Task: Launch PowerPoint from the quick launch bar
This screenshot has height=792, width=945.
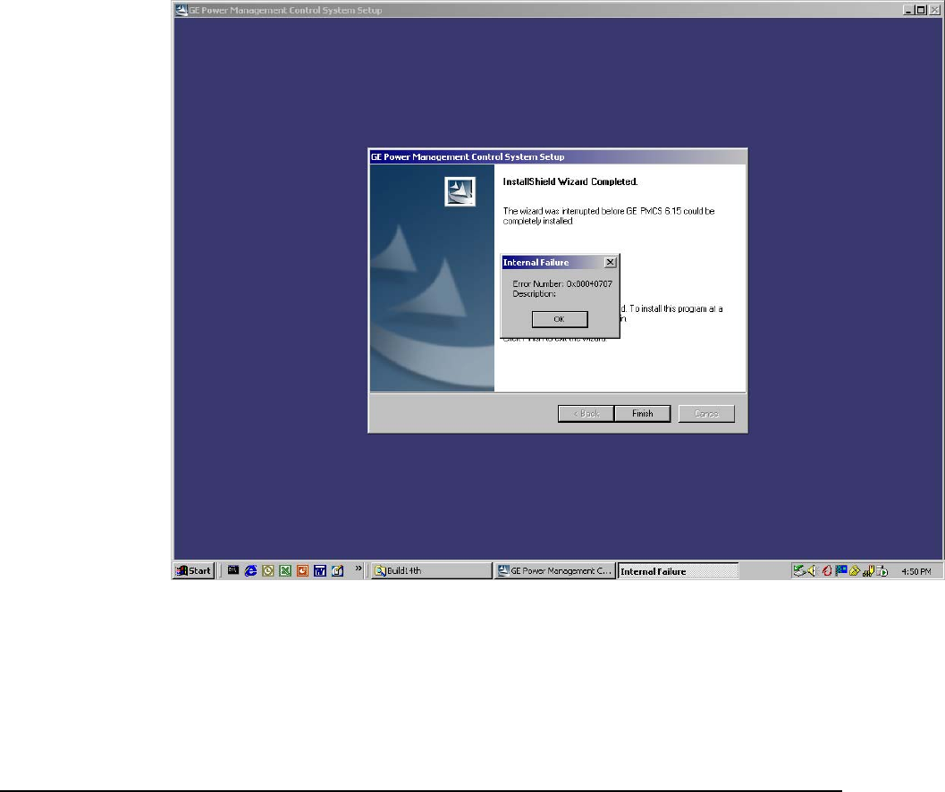Action: tap(302, 571)
